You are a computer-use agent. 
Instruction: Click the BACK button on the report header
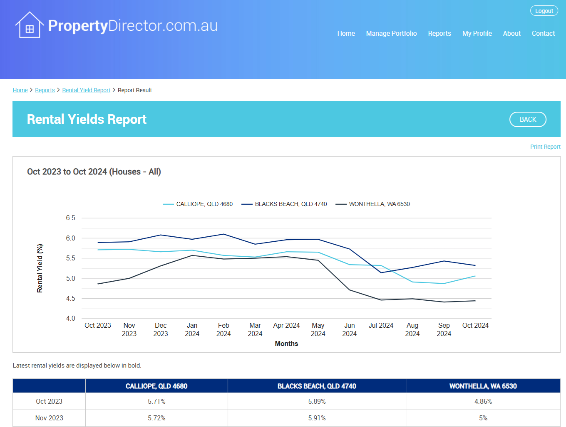tap(528, 119)
